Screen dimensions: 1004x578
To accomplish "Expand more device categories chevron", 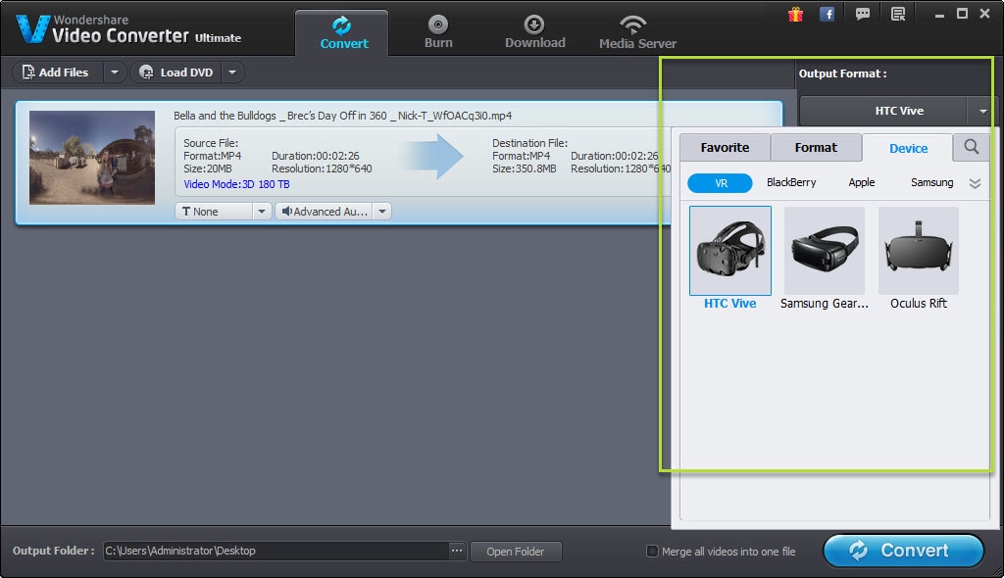I will 975,184.
